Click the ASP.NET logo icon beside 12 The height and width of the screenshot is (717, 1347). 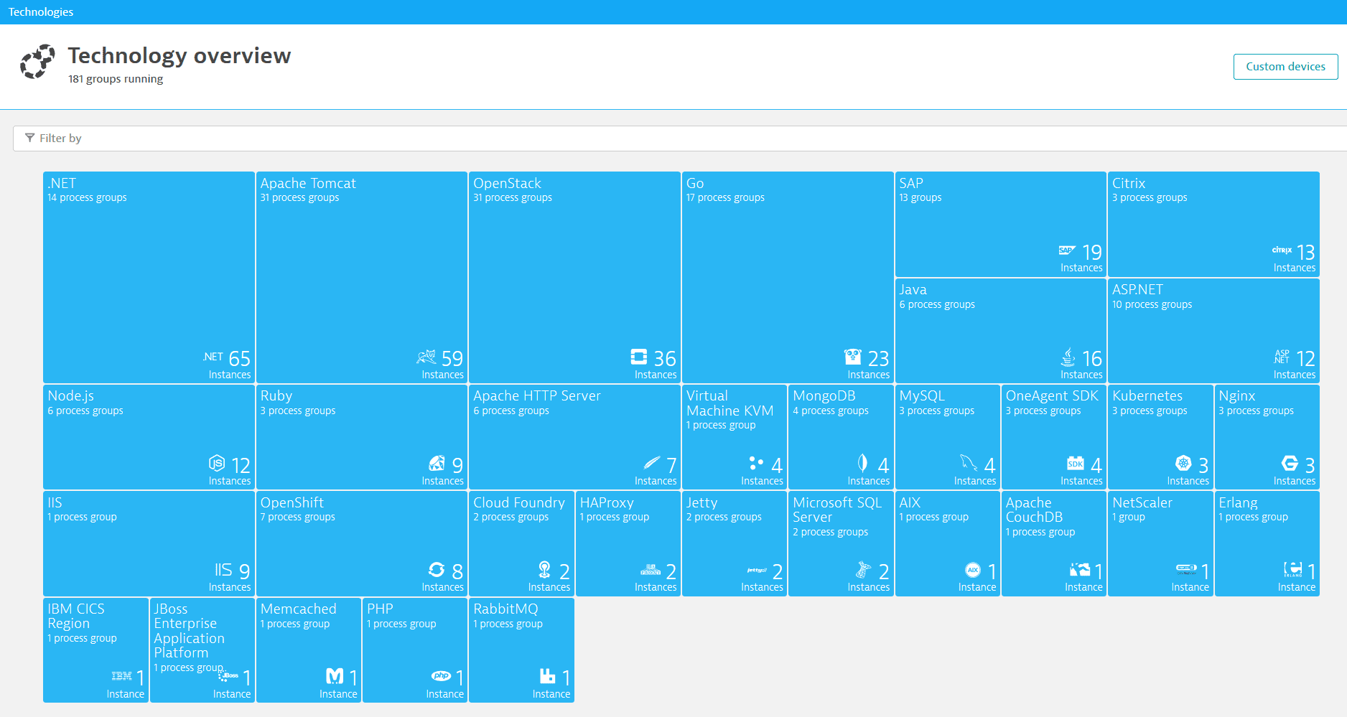[x=1282, y=357]
